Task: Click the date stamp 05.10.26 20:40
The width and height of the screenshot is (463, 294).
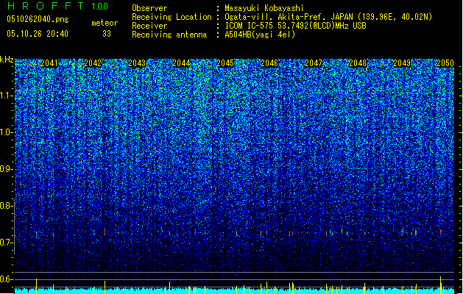Action: pos(38,34)
